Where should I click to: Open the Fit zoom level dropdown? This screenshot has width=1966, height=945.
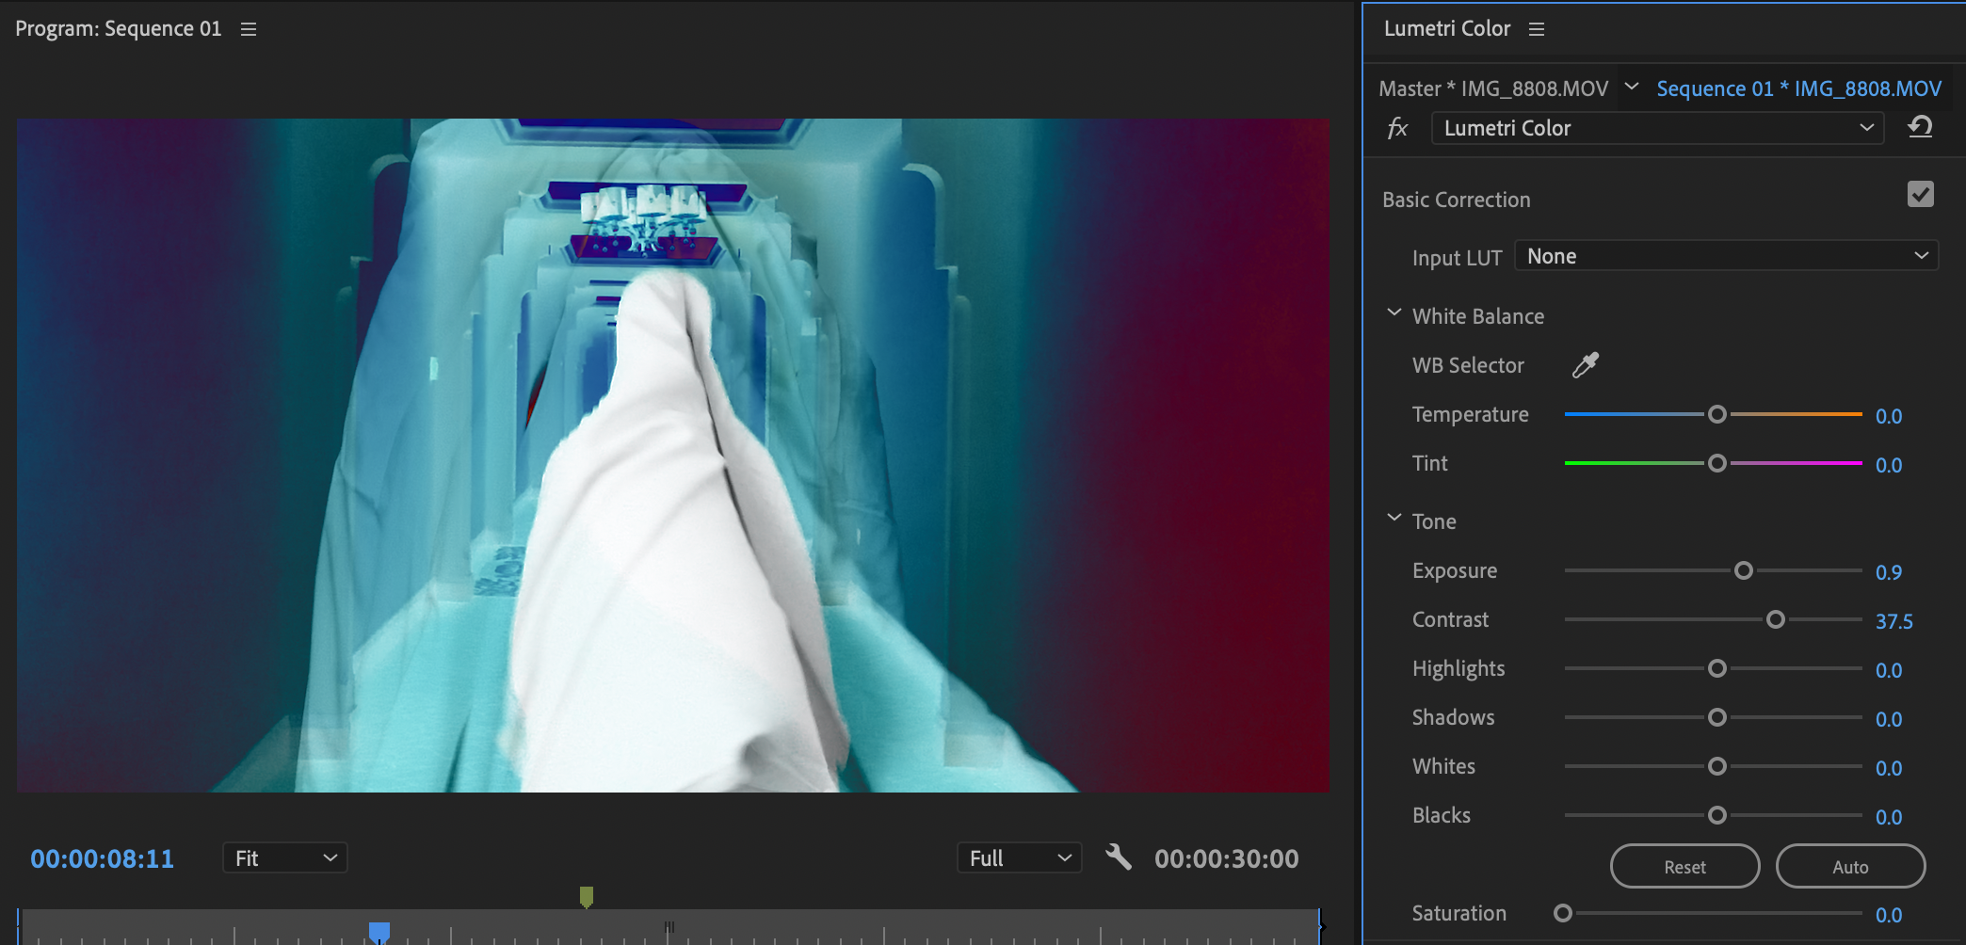[284, 857]
